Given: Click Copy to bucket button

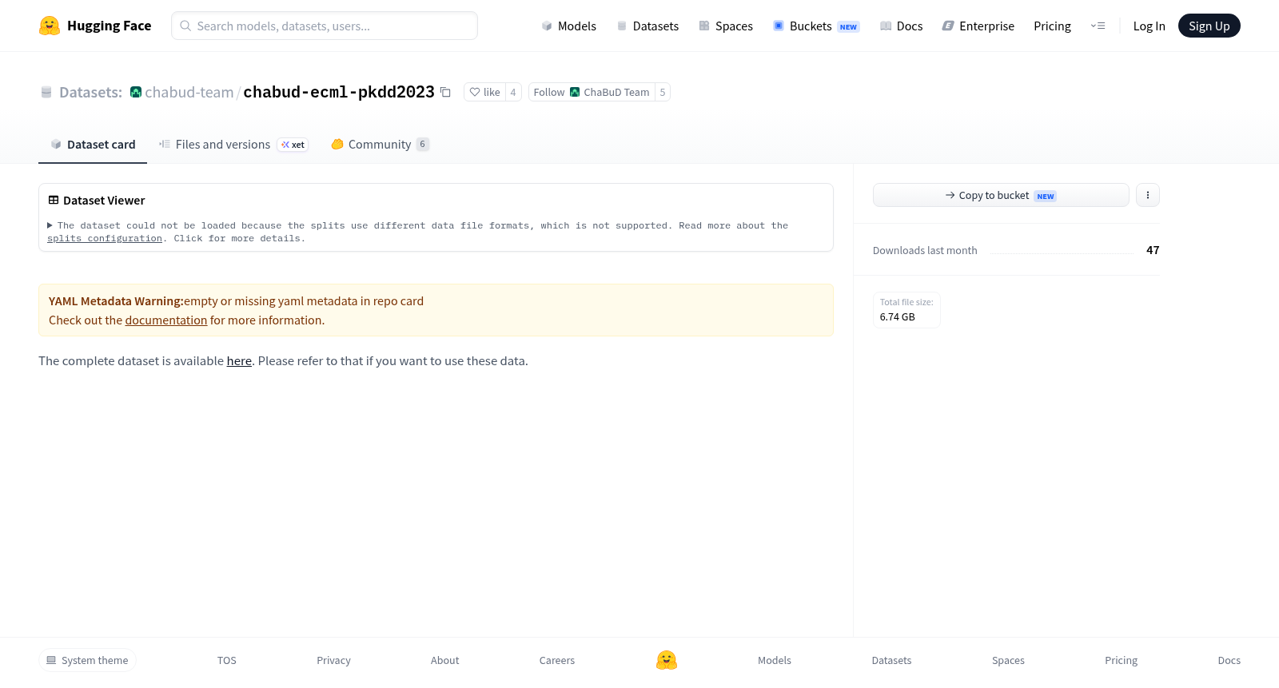Looking at the screenshot, I should pos(1001,195).
